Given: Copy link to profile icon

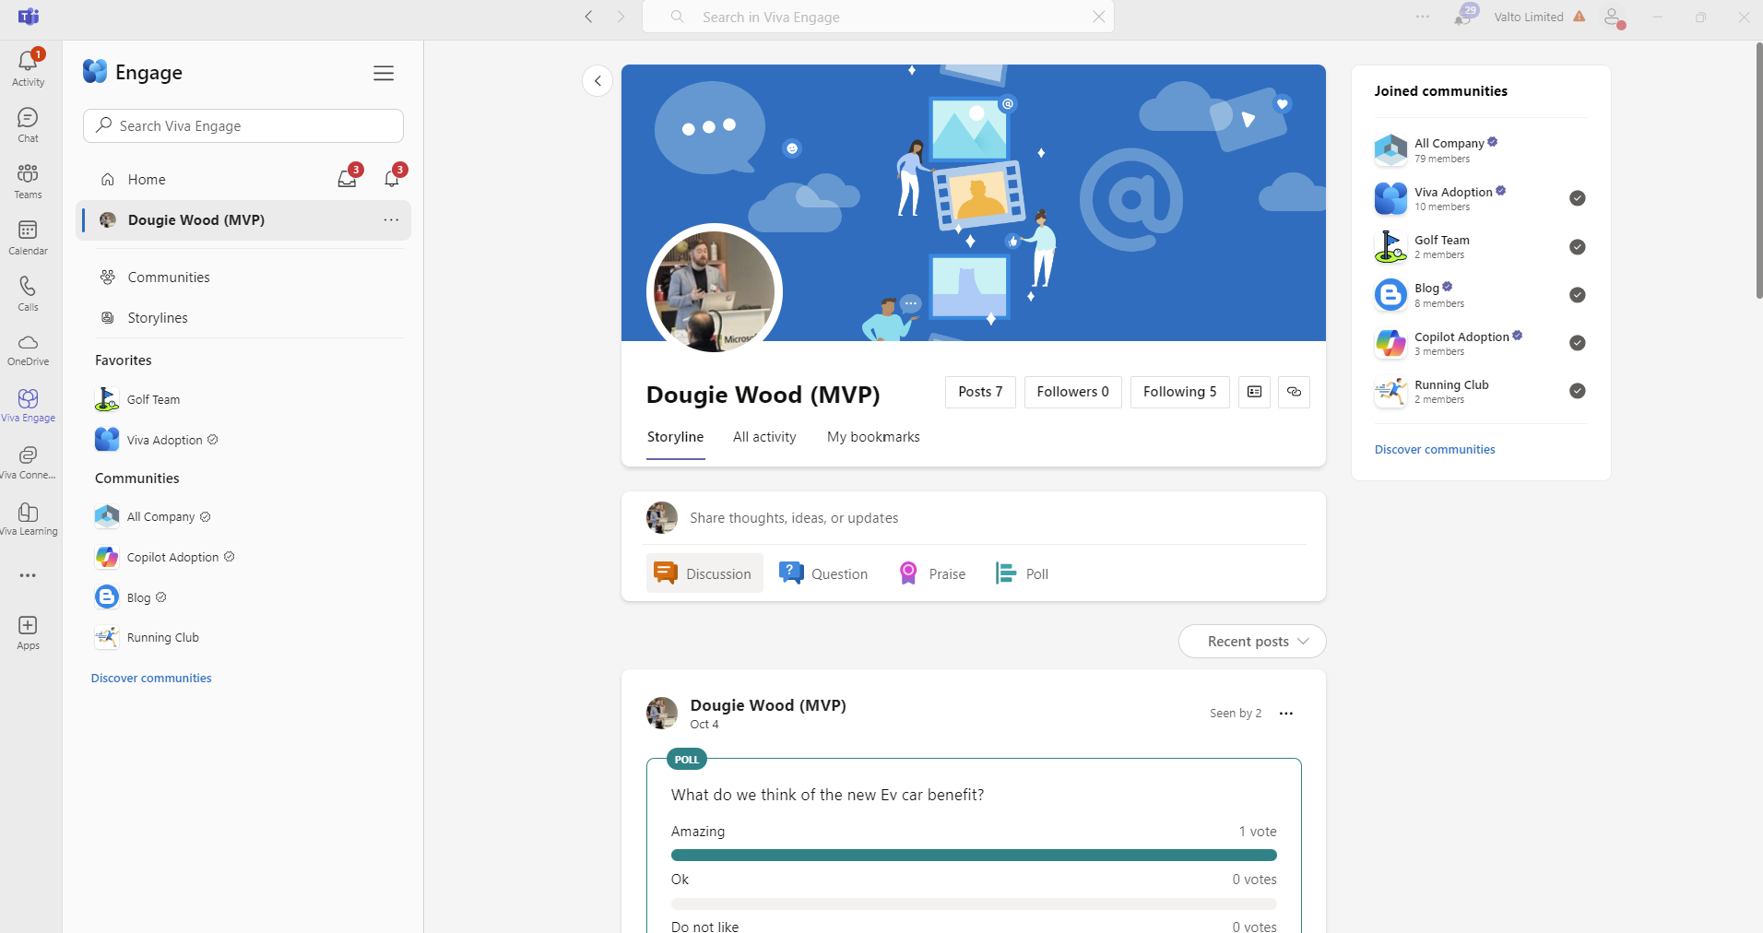Looking at the screenshot, I should [x=1294, y=392].
